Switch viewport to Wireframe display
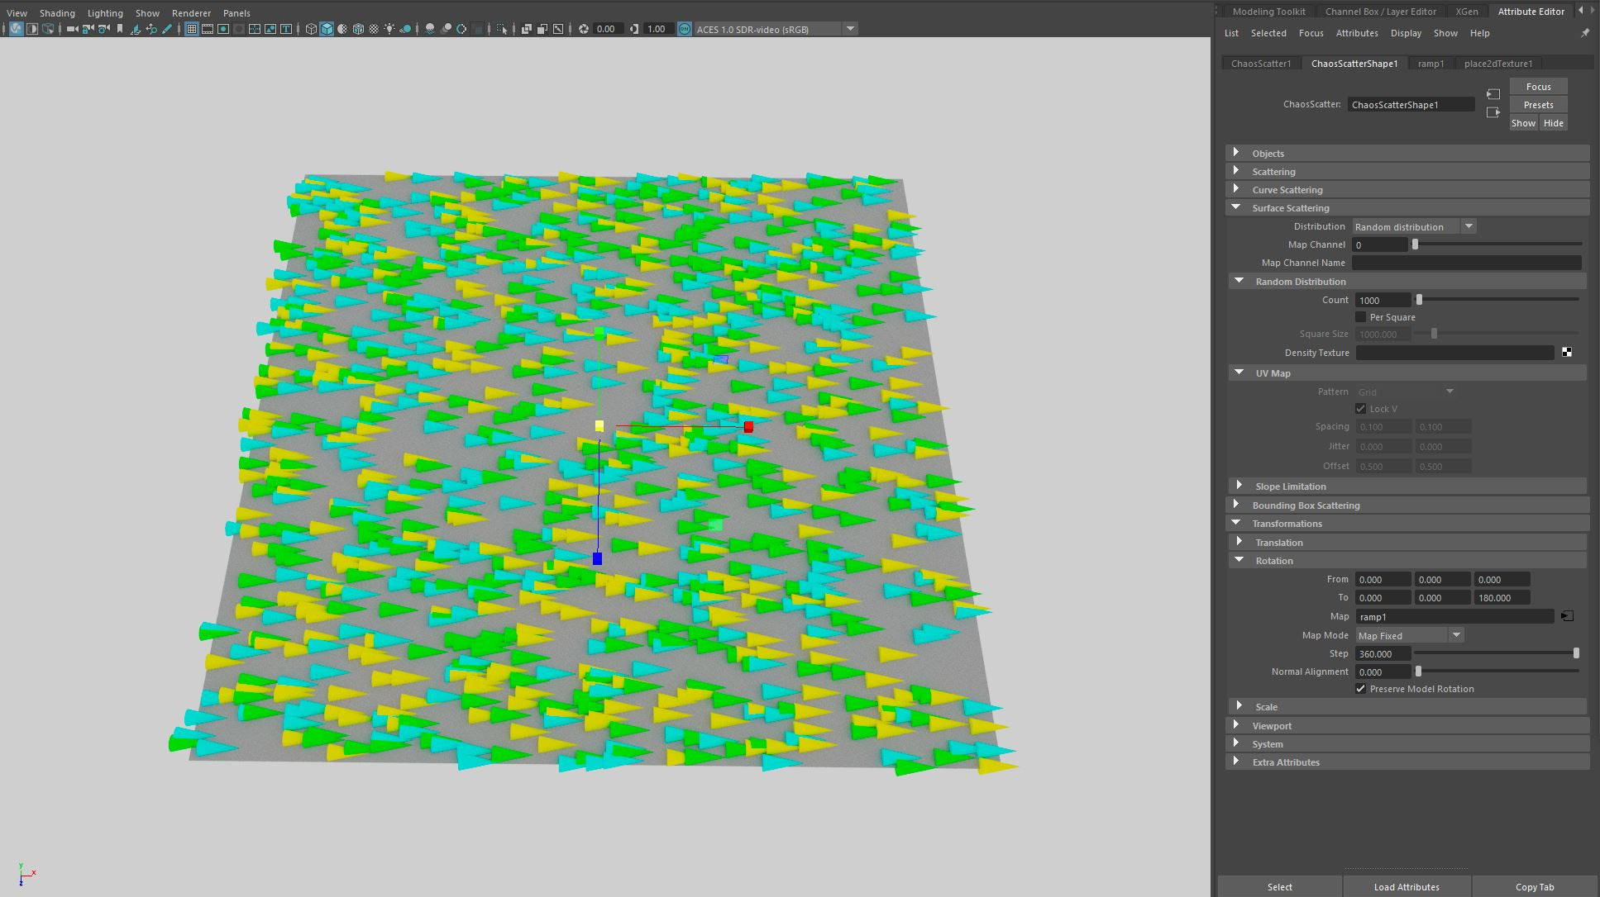1600x897 pixels. click(x=311, y=29)
